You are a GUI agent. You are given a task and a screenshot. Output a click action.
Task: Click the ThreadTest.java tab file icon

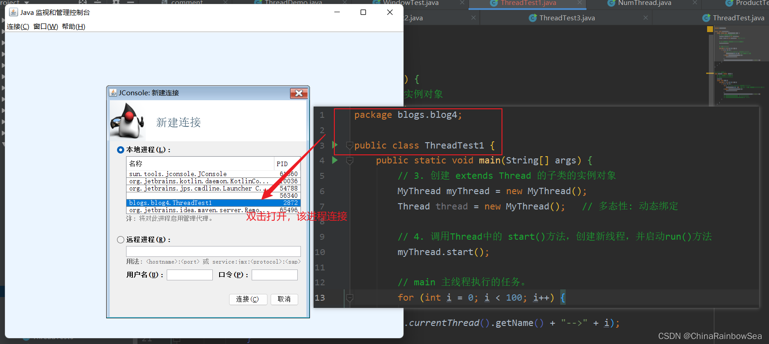(x=706, y=18)
